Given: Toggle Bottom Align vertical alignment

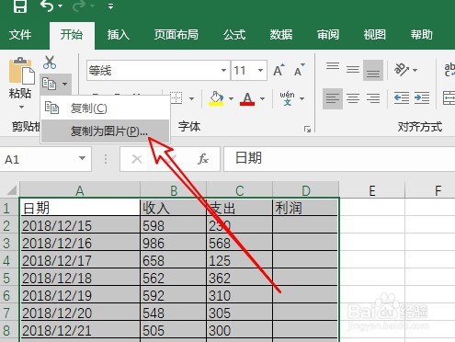Looking at the screenshot, I should [373, 70].
